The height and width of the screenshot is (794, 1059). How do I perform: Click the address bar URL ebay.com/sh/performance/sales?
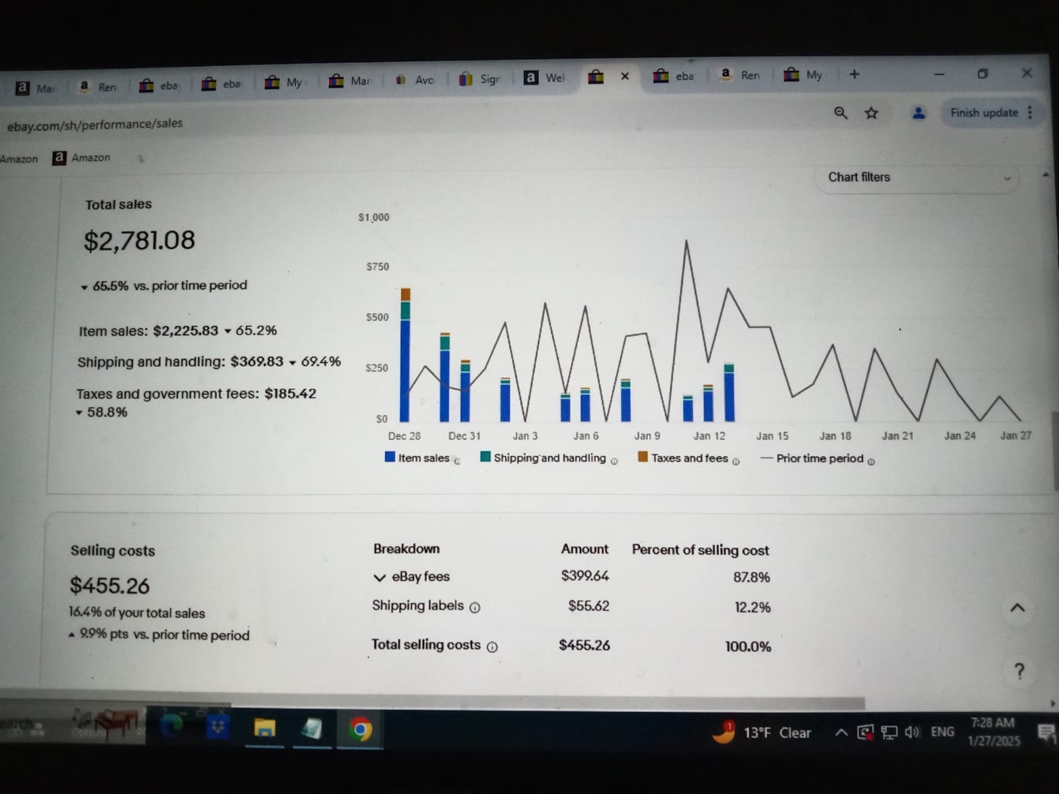coord(95,124)
